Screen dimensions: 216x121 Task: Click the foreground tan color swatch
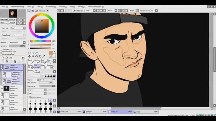(x=51, y=53)
